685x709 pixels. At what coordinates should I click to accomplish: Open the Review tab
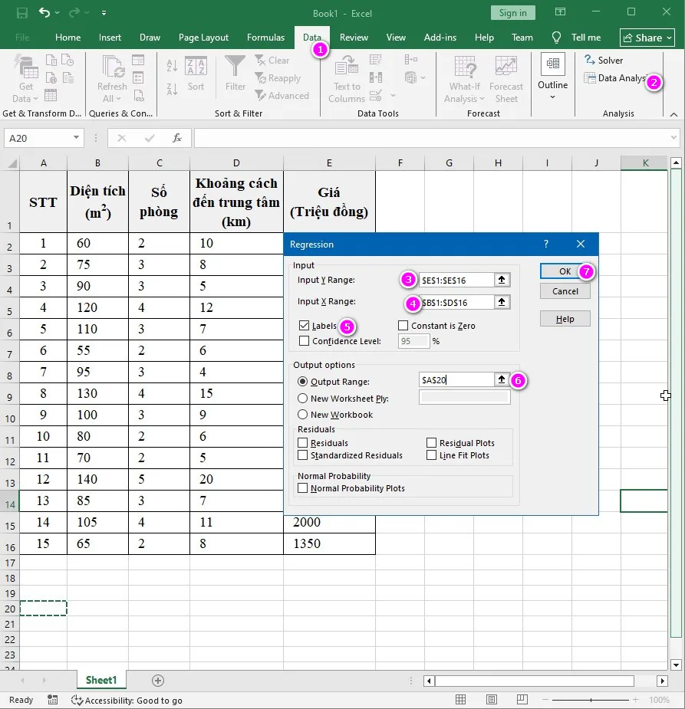pyautogui.click(x=354, y=37)
